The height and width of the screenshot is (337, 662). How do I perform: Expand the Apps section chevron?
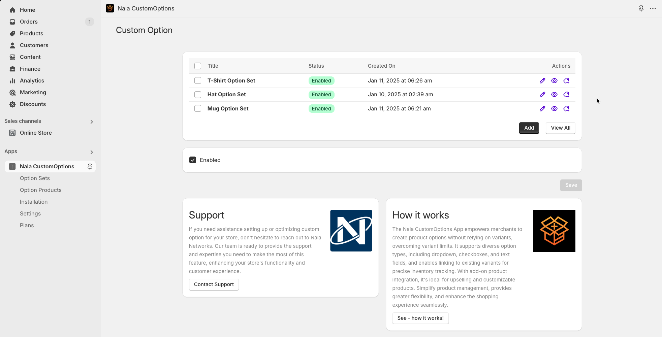pyautogui.click(x=92, y=152)
